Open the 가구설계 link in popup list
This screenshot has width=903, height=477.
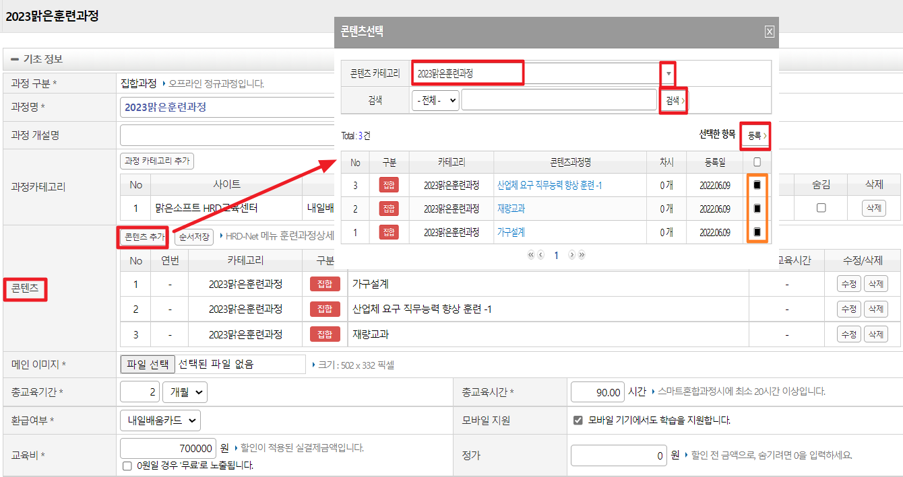[x=511, y=232]
